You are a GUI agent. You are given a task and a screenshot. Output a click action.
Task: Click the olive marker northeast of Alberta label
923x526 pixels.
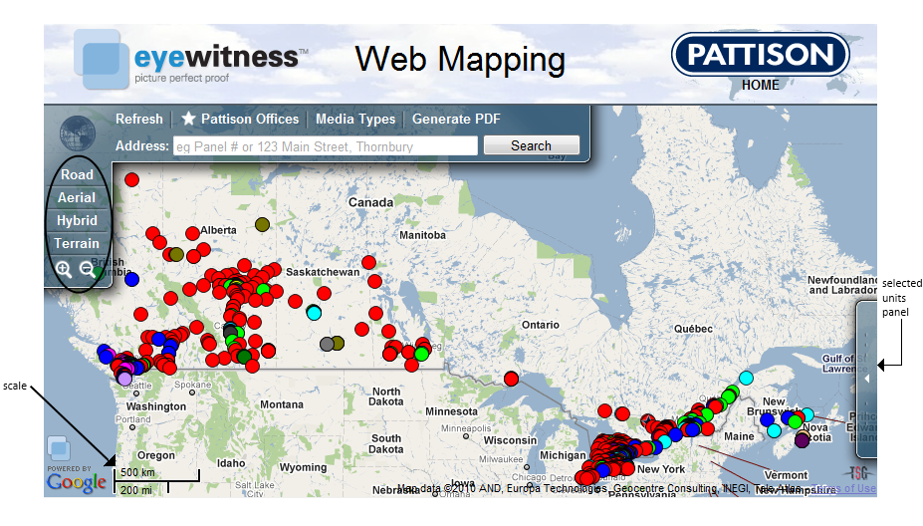pos(262,224)
